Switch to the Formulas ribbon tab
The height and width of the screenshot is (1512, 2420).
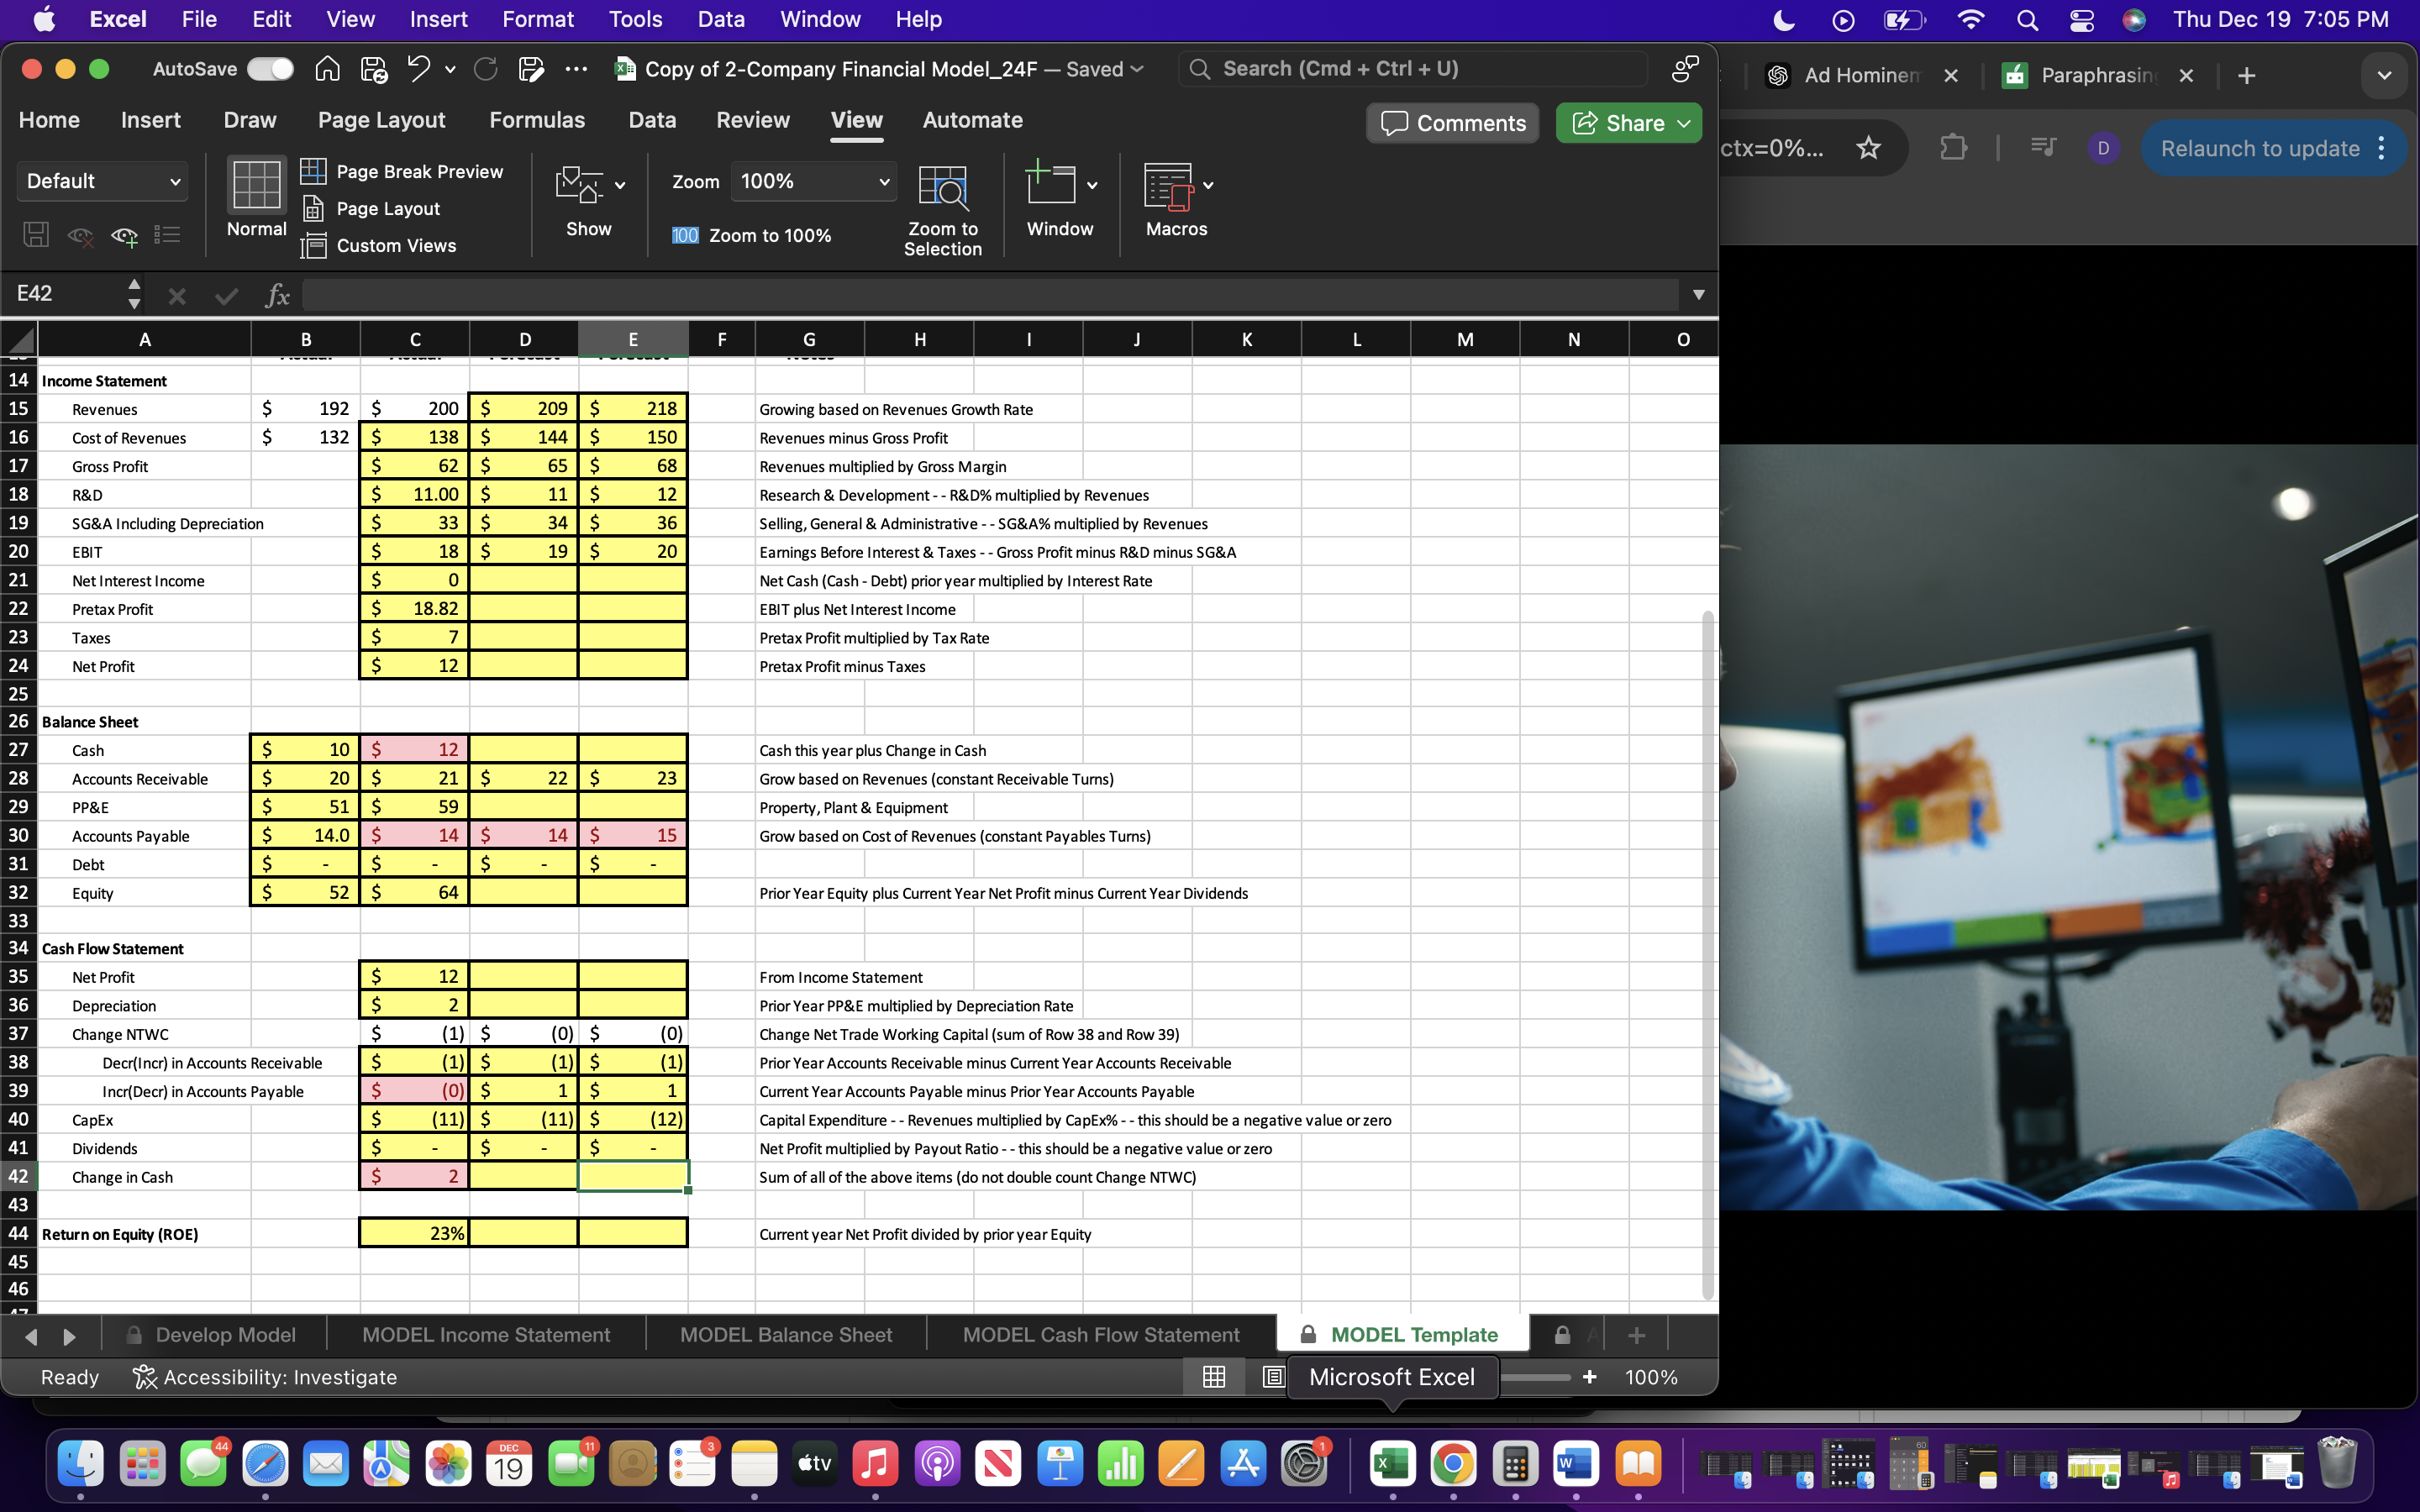coord(537,120)
